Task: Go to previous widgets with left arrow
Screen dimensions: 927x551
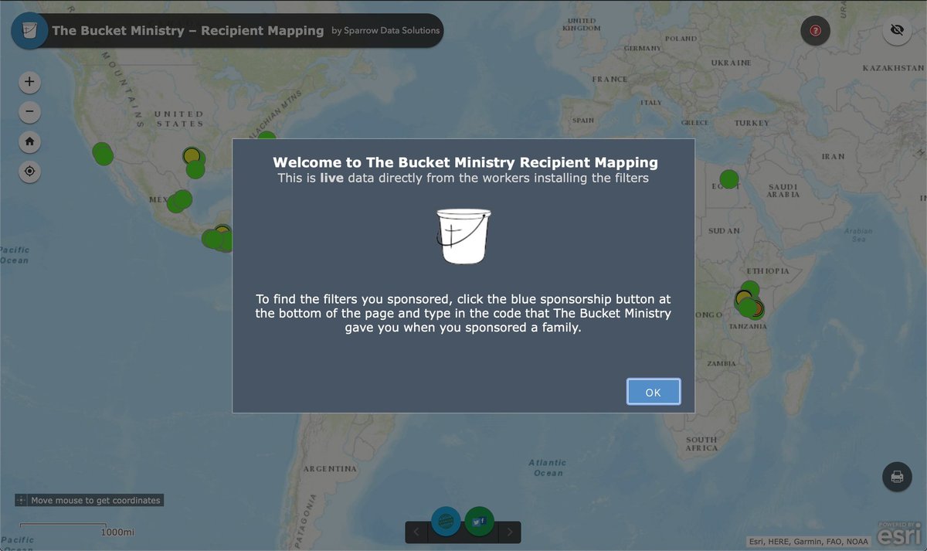Action: [x=416, y=532]
